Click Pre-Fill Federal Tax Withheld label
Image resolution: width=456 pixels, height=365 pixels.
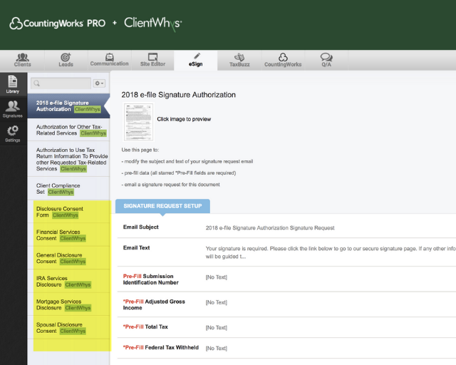161,348
